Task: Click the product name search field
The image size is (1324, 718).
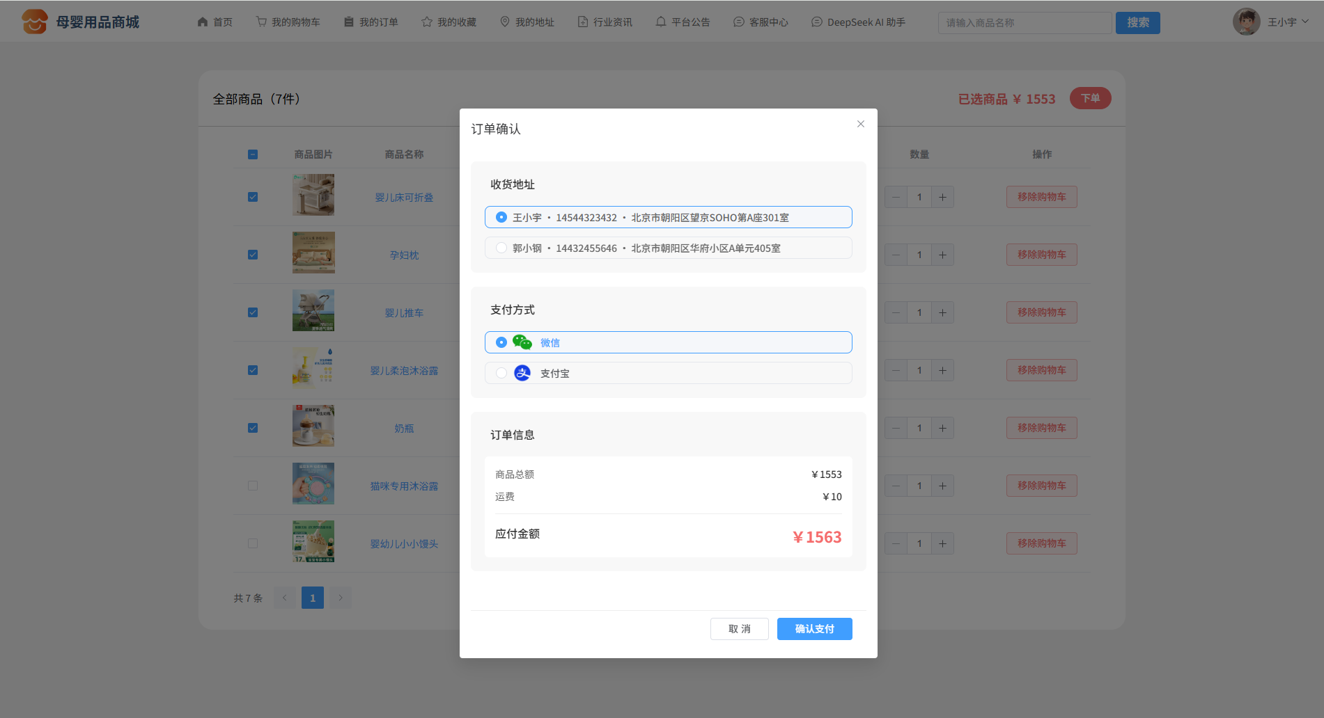Action: tap(1024, 23)
